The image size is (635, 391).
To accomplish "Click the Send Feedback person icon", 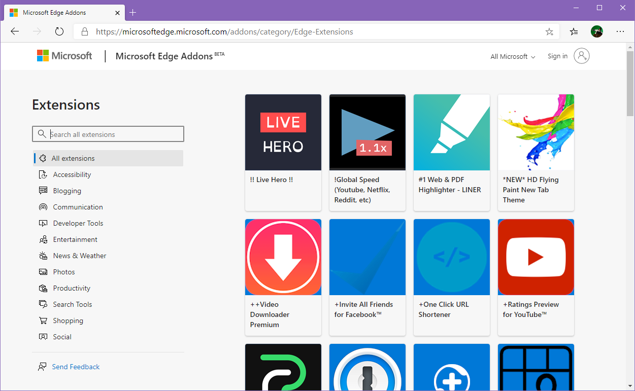I will tap(42, 367).
